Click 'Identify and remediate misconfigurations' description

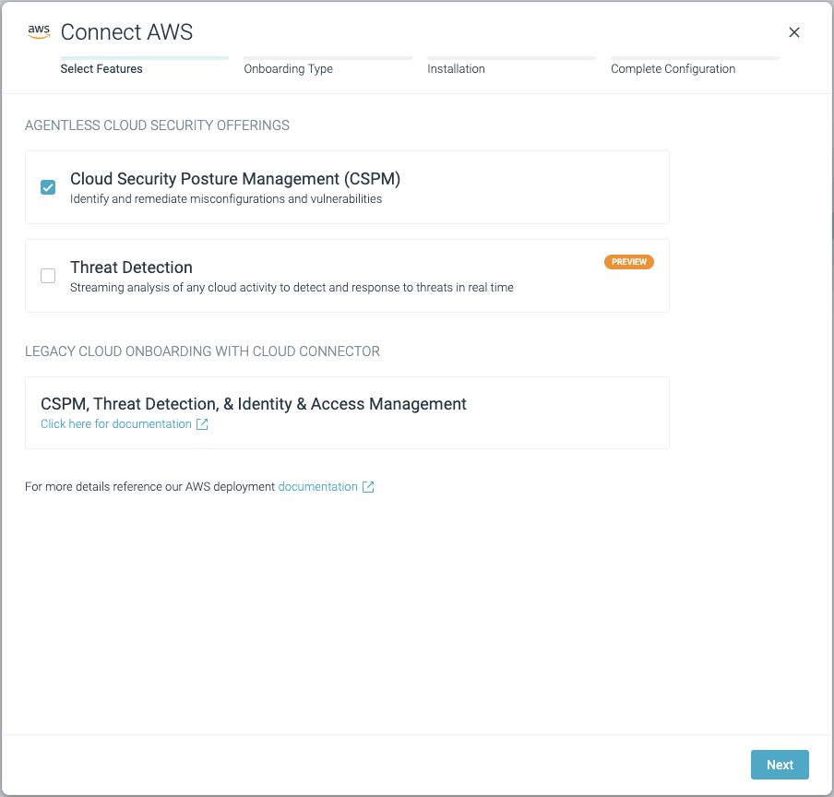226,199
